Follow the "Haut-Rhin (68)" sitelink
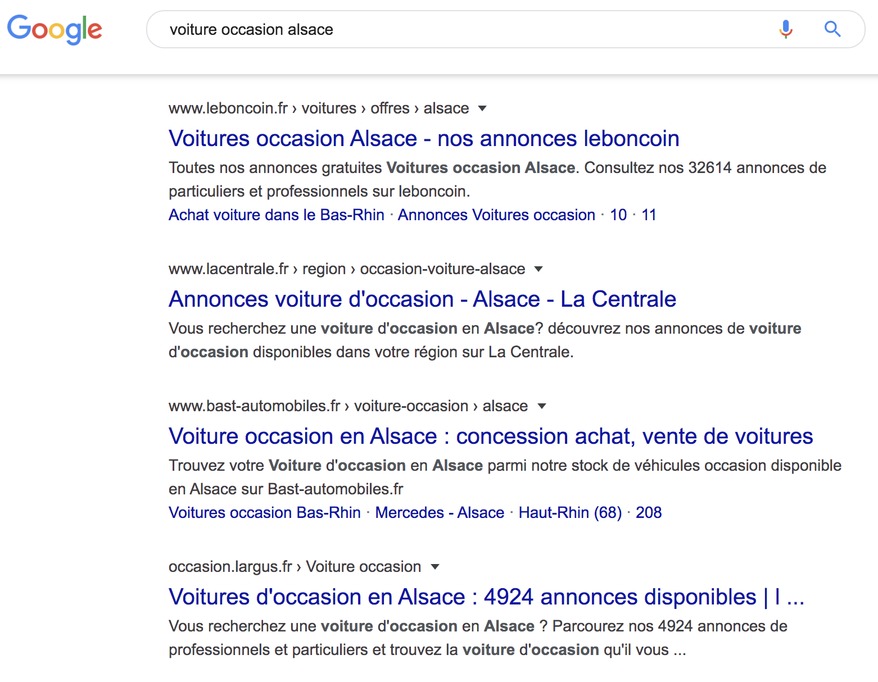The image size is (878, 682). (x=570, y=513)
